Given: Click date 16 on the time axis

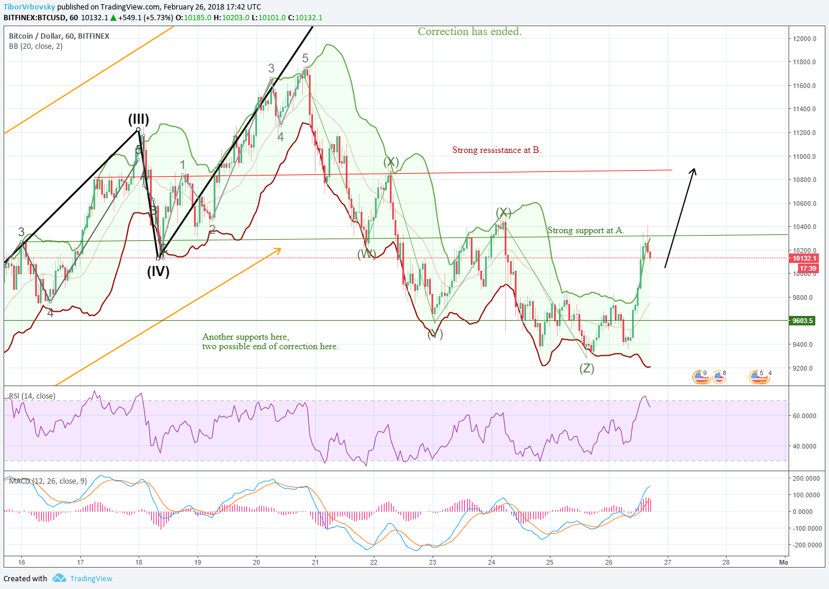Looking at the screenshot, I should pyautogui.click(x=21, y=562).
